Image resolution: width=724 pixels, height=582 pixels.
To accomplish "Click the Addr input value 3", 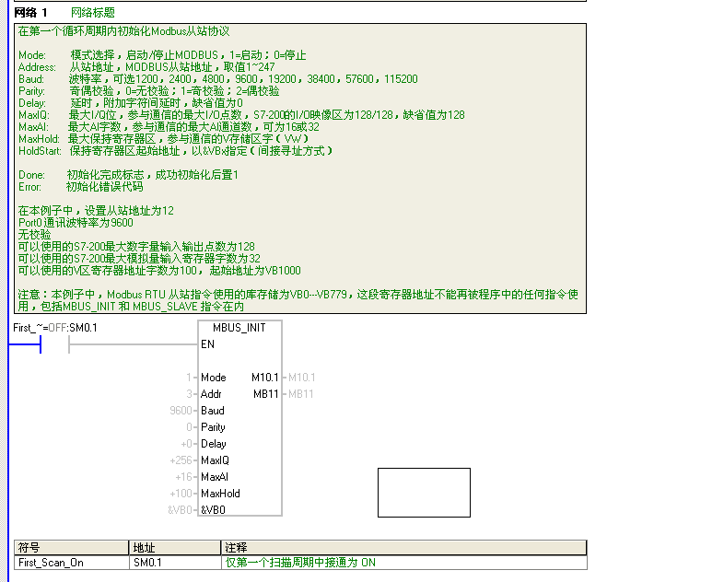I will 189,394.
